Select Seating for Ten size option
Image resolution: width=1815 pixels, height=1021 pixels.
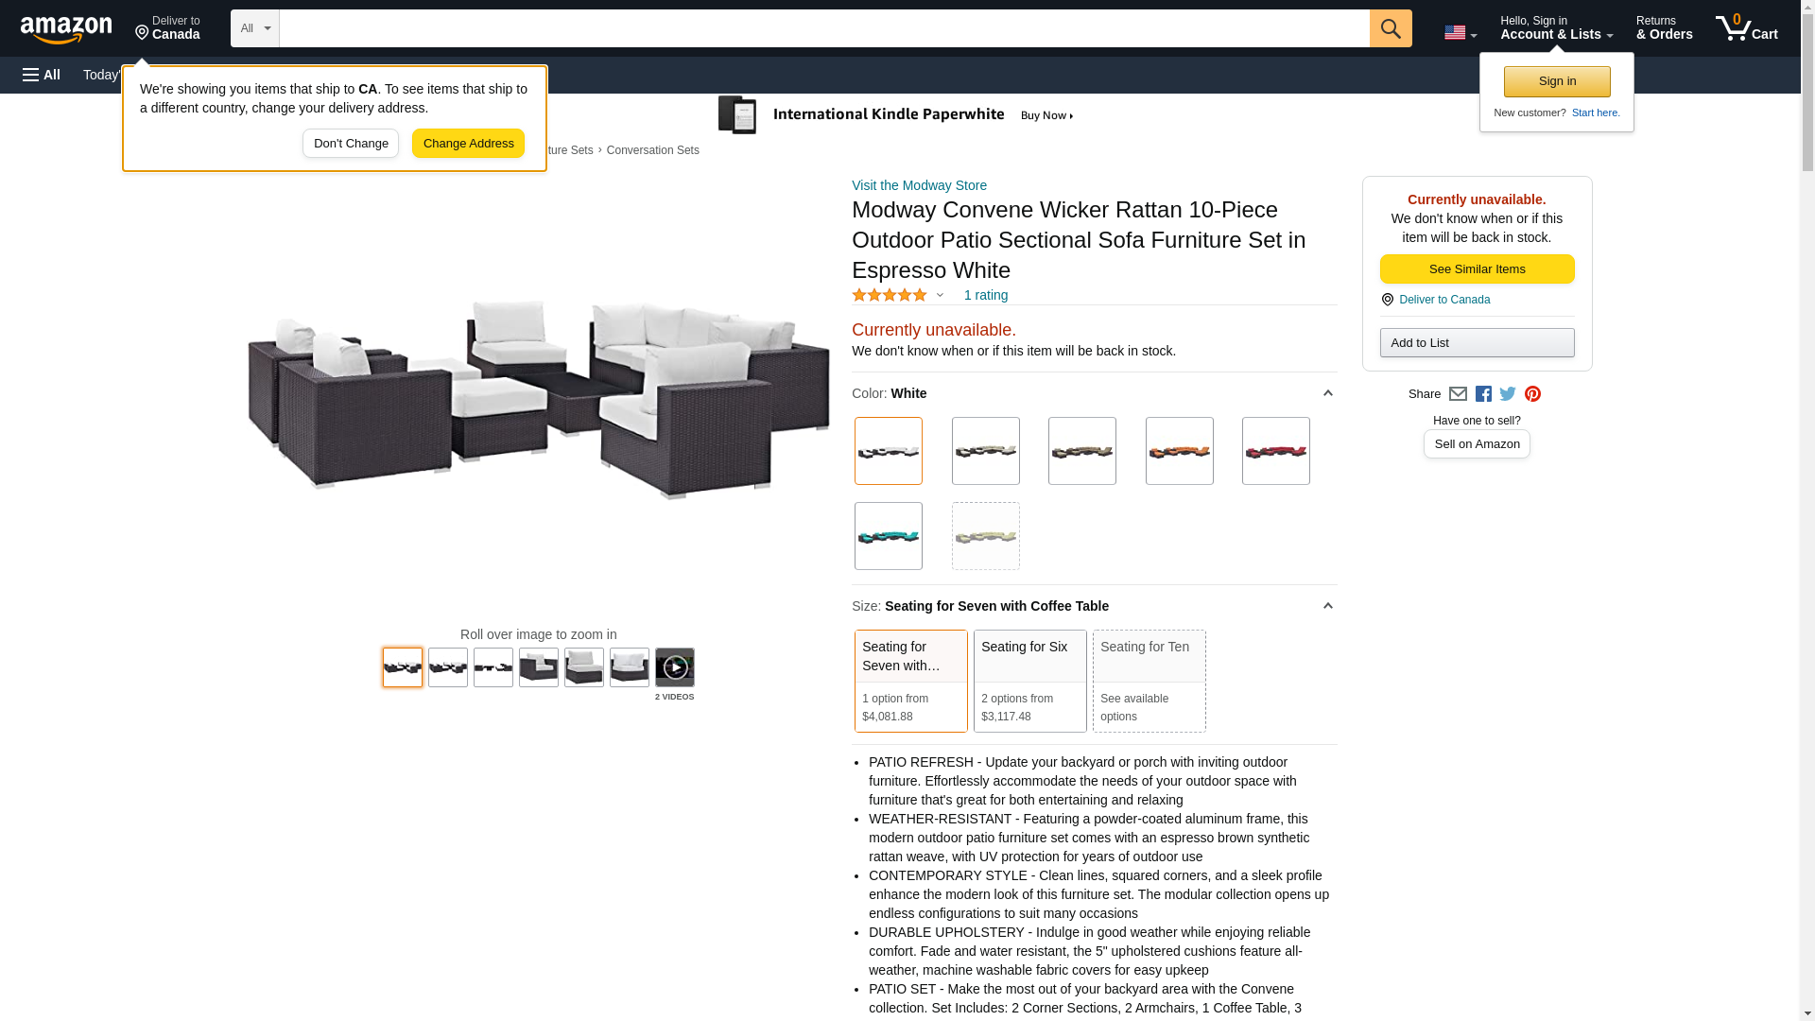tap(1149, 681)
